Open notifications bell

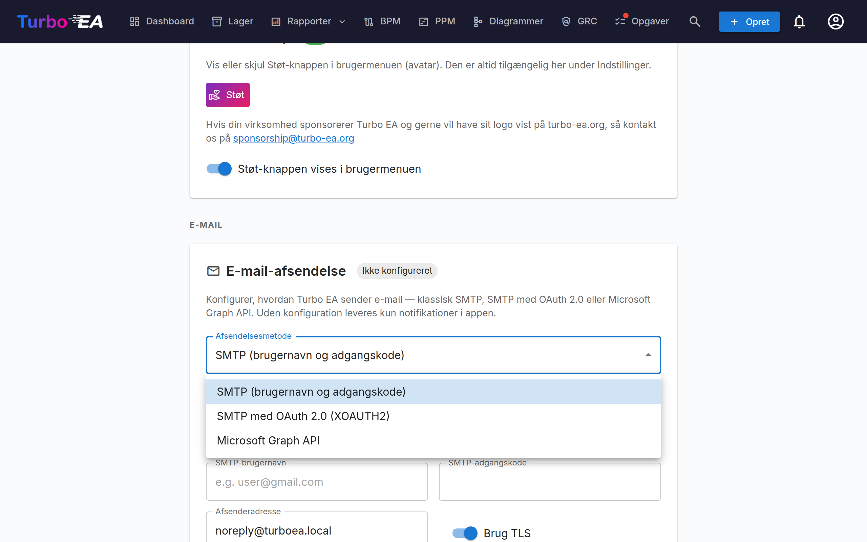(x=799, y=21)
